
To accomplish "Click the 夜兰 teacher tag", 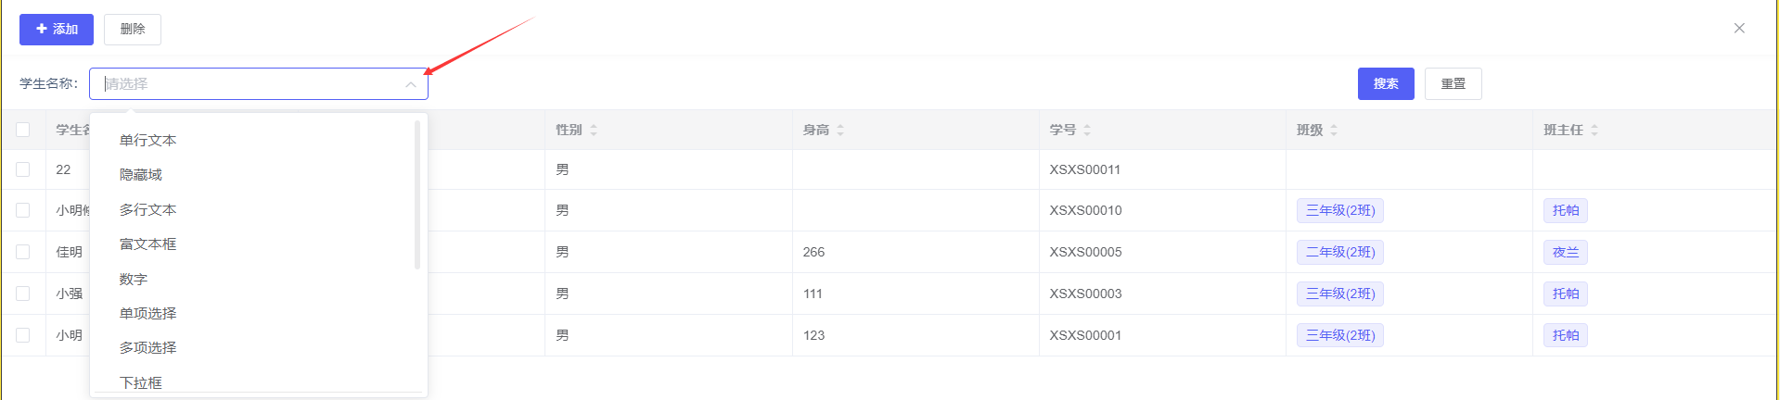I will pyautogui.click(x=1565, y=252).
